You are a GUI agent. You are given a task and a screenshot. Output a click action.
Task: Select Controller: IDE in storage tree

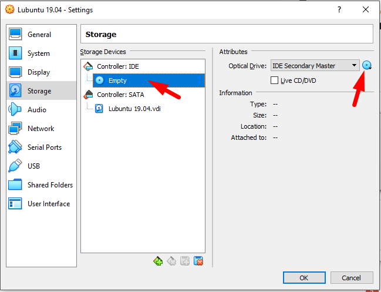(117, 66)
